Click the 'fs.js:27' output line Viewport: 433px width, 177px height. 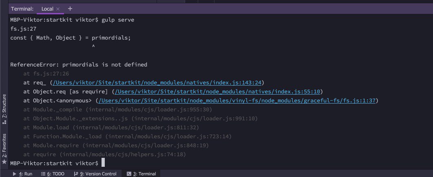(24, 29)
